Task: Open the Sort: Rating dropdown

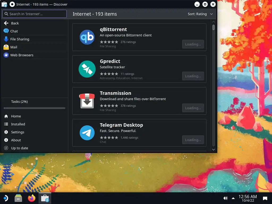Action: tap(200, 14)
